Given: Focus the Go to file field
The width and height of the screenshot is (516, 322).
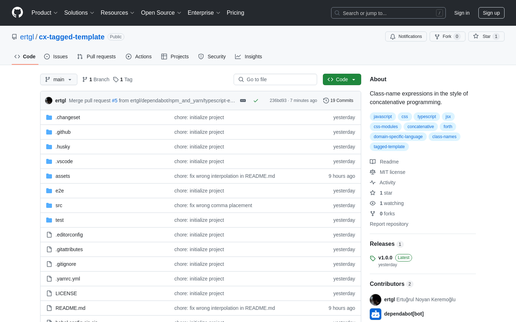Looking at the screenshot, I should pyautogui.click(x=275, y=79).
